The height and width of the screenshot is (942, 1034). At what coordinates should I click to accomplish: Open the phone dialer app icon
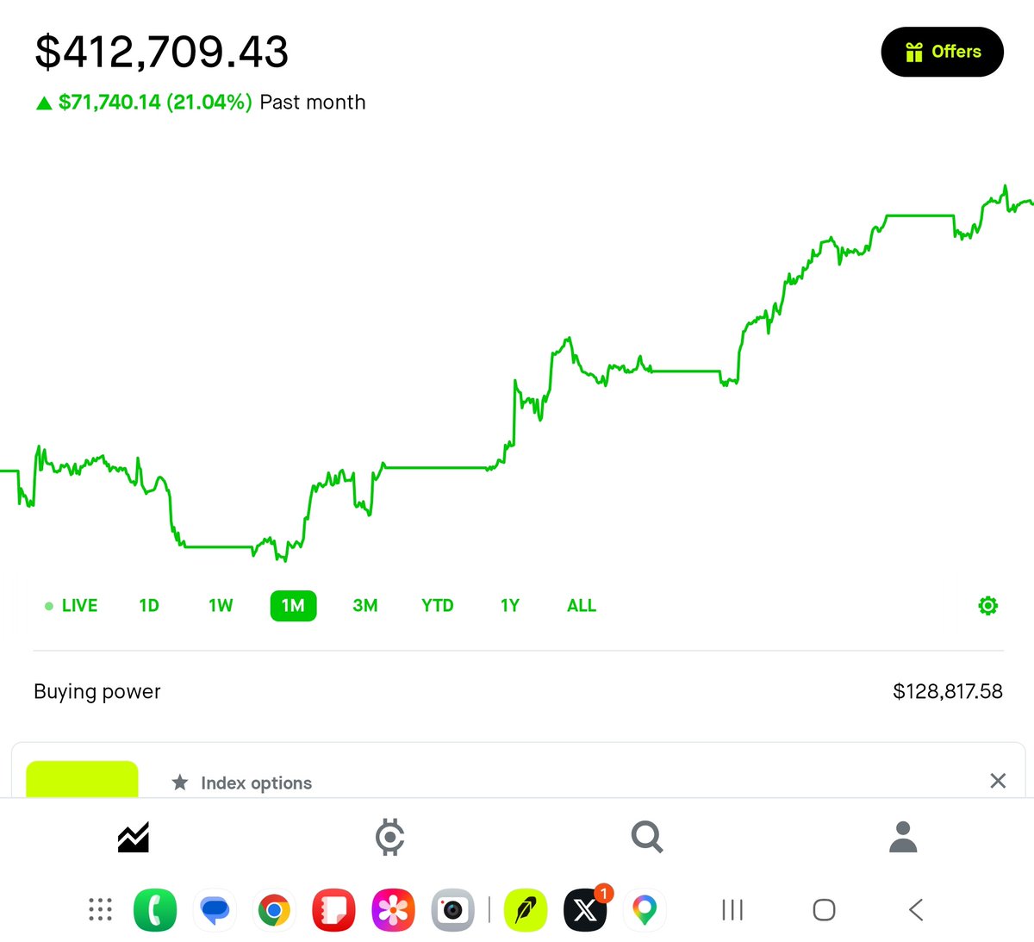pyautogui.click(x=156, y=909)
